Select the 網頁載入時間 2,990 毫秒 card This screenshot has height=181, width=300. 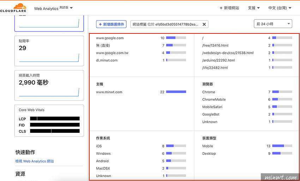pos(49,85)
